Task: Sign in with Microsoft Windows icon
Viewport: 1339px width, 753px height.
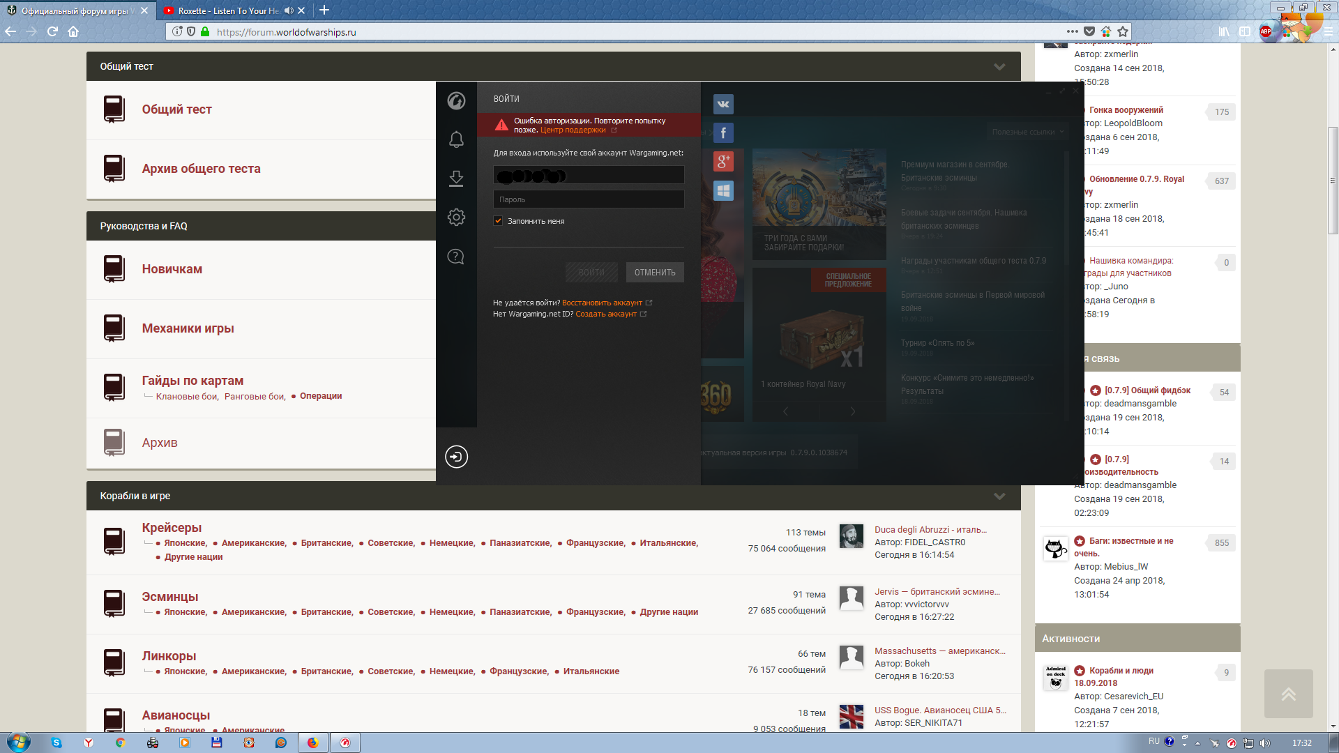Action: [723, 190]
